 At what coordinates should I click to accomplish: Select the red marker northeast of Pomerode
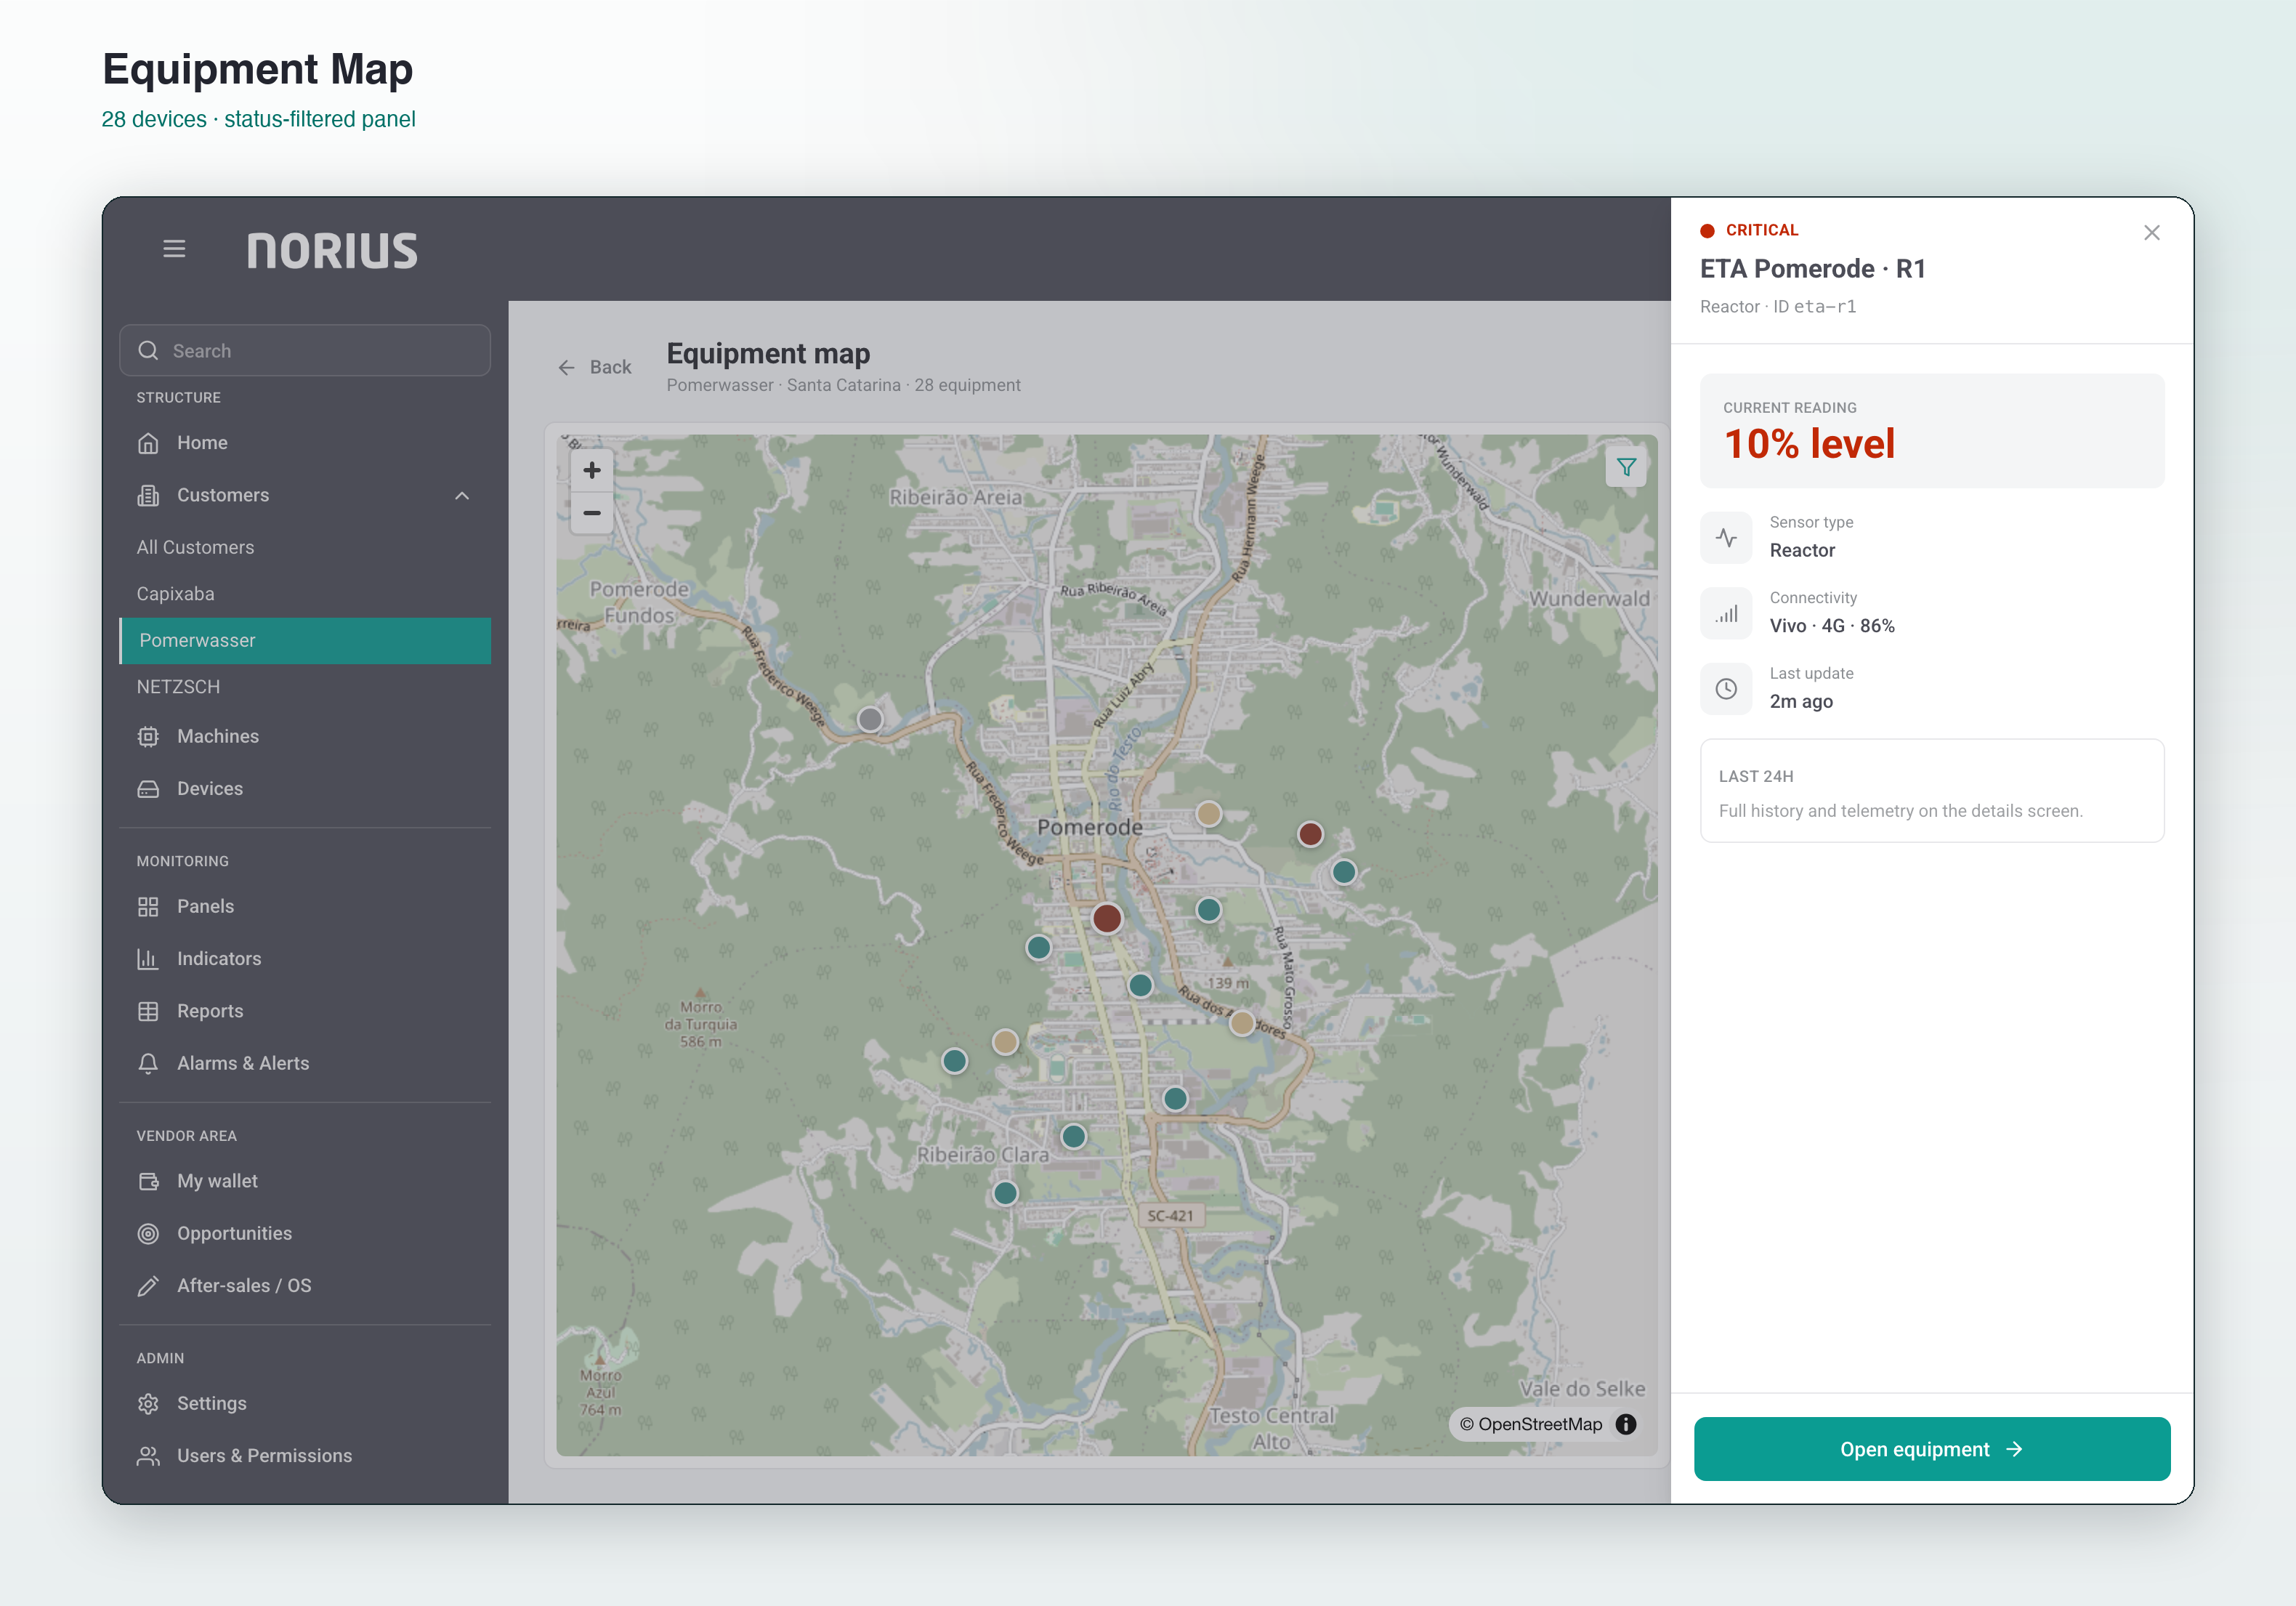(1310, 834)
